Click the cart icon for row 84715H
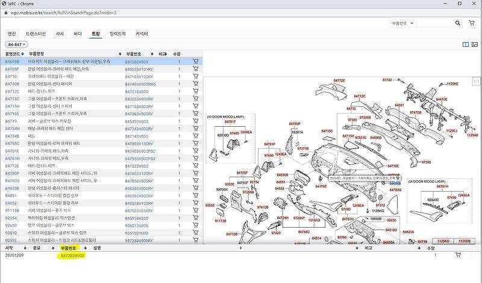This screenshot has width=482, height=283. coord(195,106)
